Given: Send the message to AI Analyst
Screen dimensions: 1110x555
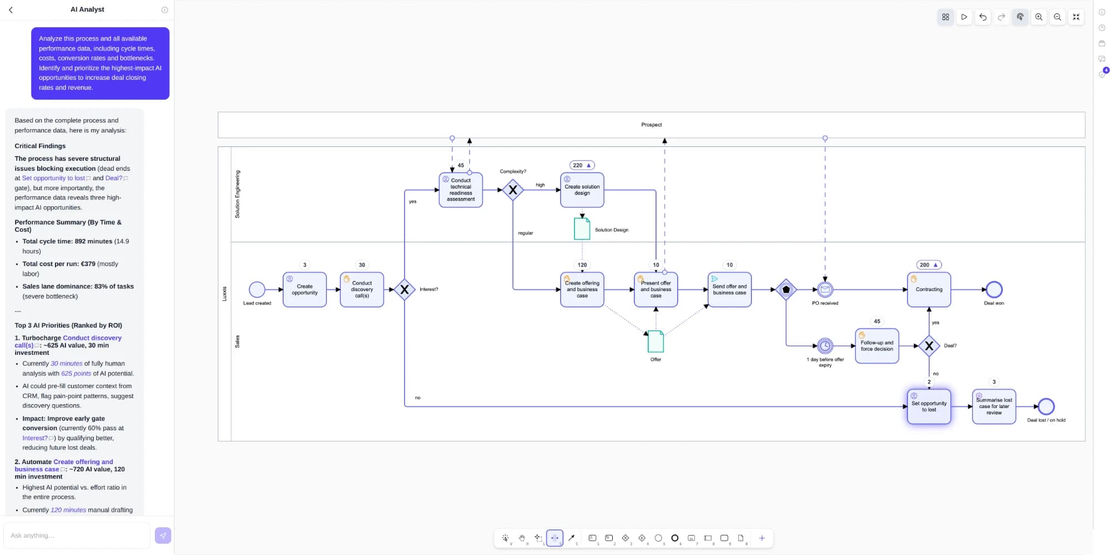Looking at the screenshot, I should [163, 536].
